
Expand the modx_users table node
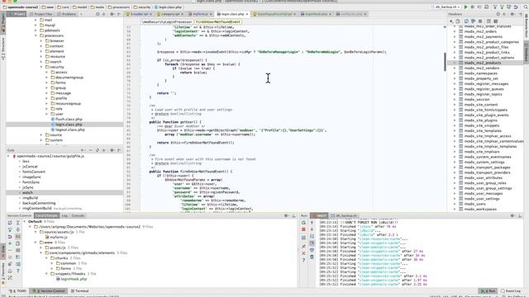click(455, 204)
